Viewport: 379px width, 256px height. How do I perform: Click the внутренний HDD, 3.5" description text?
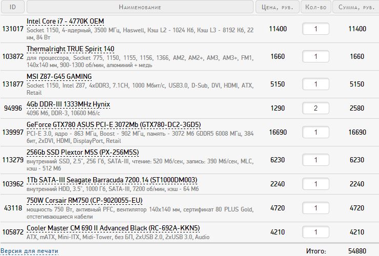[112, 189]
